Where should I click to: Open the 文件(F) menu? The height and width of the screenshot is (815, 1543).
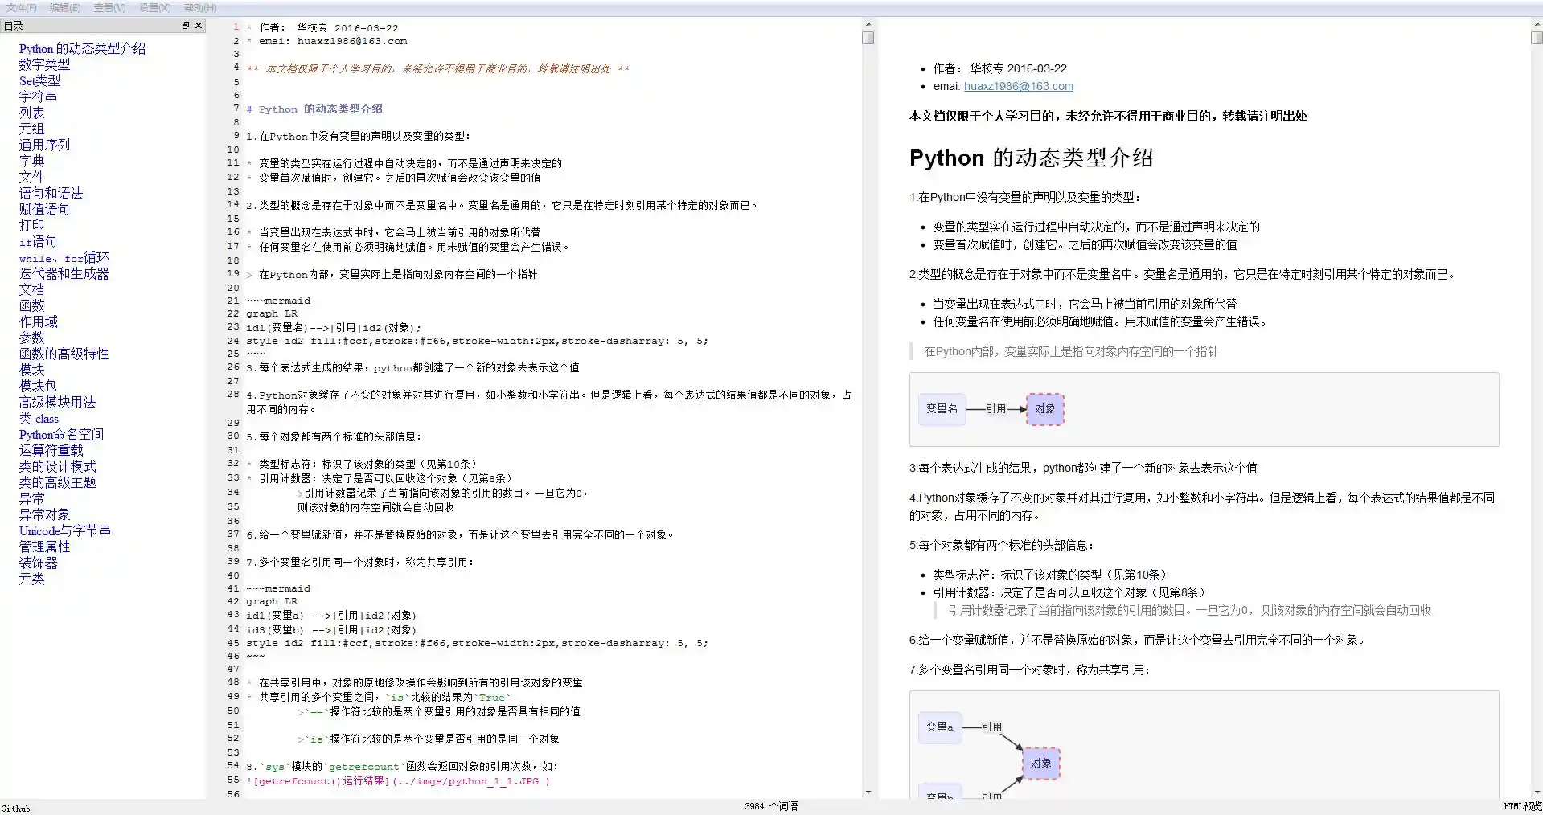pyautogui.click(x=23, y=7)
